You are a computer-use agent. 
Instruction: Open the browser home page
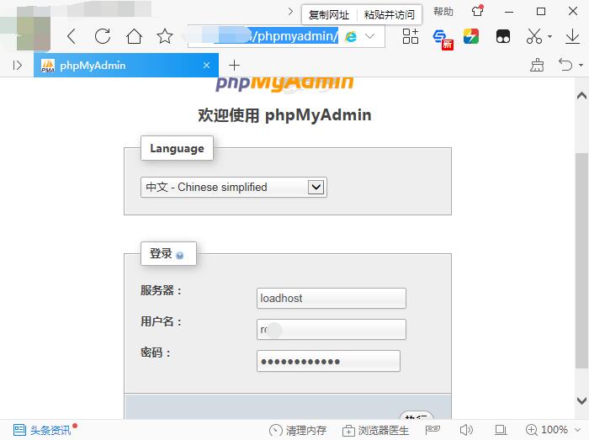134,36
